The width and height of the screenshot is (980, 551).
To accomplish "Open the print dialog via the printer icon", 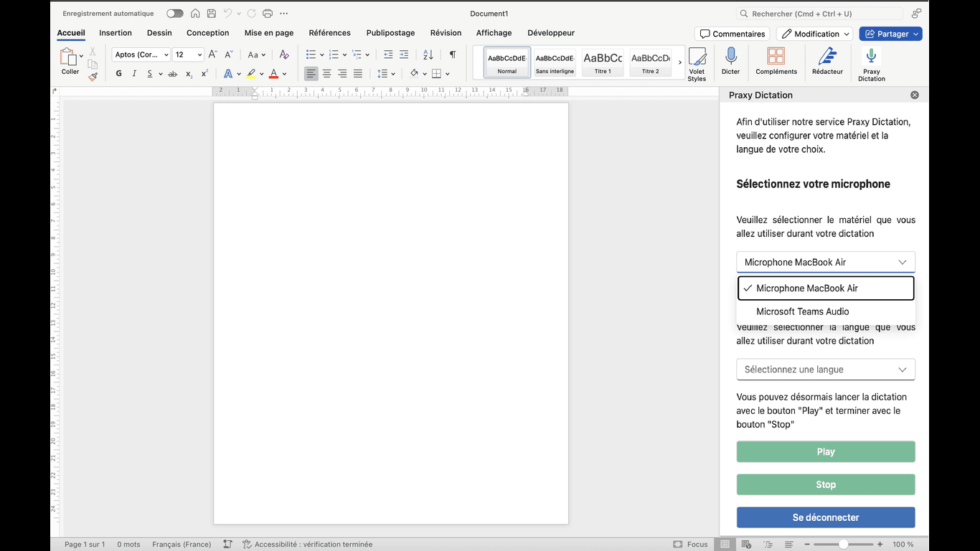I will point(268,14).
